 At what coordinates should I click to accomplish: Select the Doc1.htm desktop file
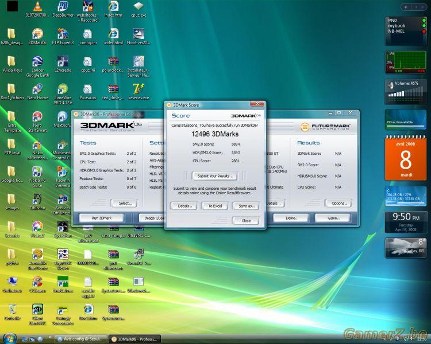coord(88,312)
